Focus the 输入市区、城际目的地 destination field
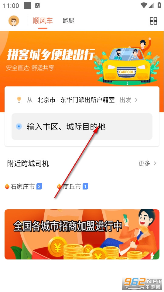Screen dimensions: 164x292 pyautogui.click(x=82, y=127)
